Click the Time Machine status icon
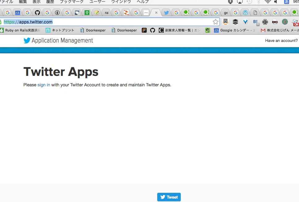The image size is (299, 202). click(249, 2)
